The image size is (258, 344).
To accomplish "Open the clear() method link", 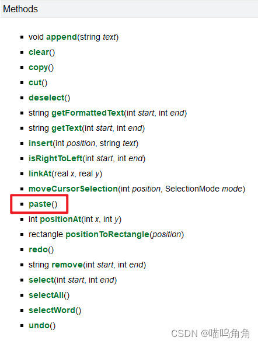I will [x=39, y=52].
